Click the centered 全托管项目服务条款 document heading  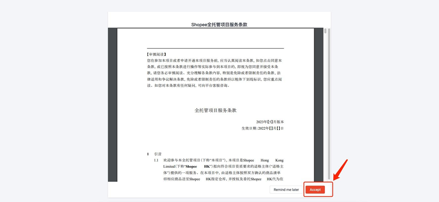215,111
